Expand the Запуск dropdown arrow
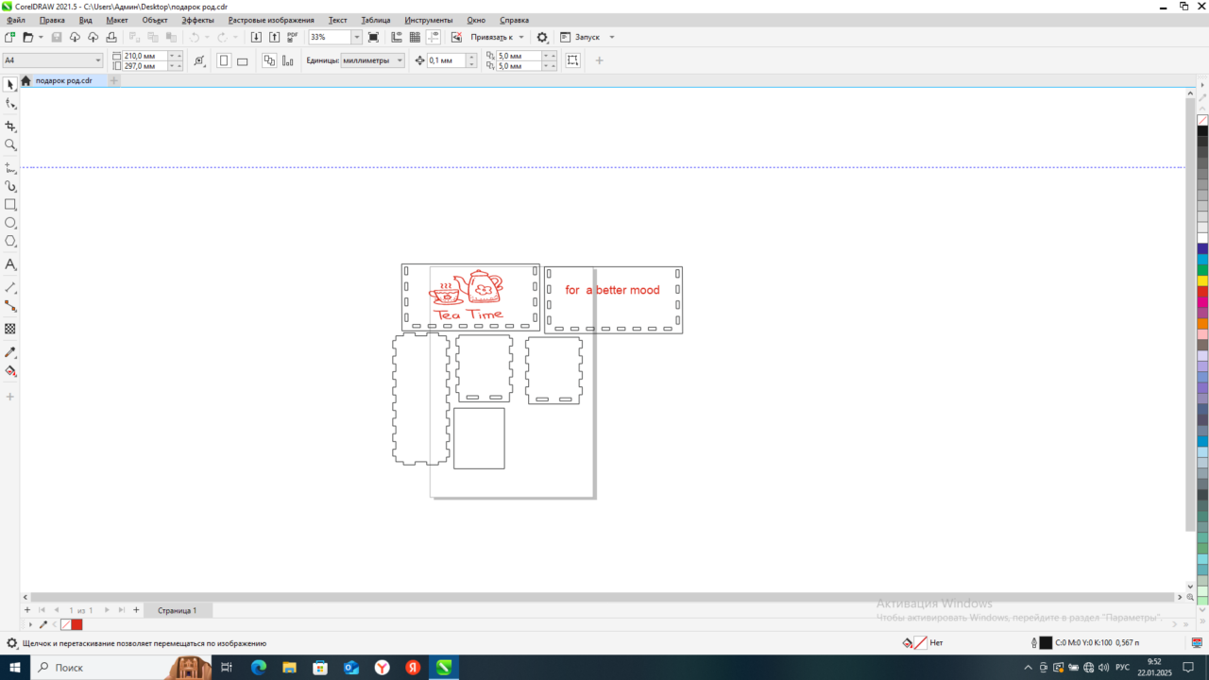The height and width of the screenshot is (680, 1209). (612, 37)
